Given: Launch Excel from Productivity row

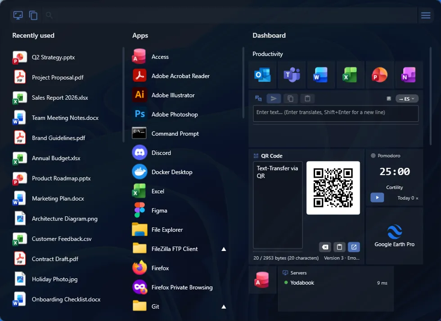Looking at the screenshot, I should [350, 75].
